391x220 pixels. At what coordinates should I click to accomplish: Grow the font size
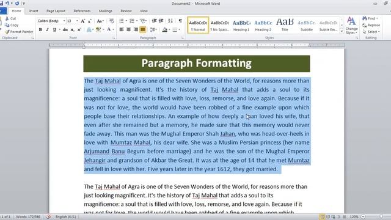click(x=83, y=21)
